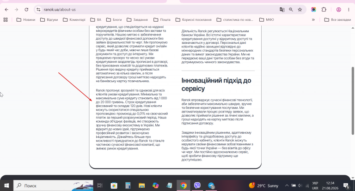Open Microsoft Store from the taskbar
355x191 pixels.
tap(114, 185)
